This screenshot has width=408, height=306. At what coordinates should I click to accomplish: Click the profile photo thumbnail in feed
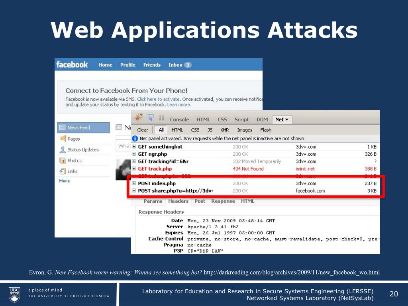[x=124, y=169]
